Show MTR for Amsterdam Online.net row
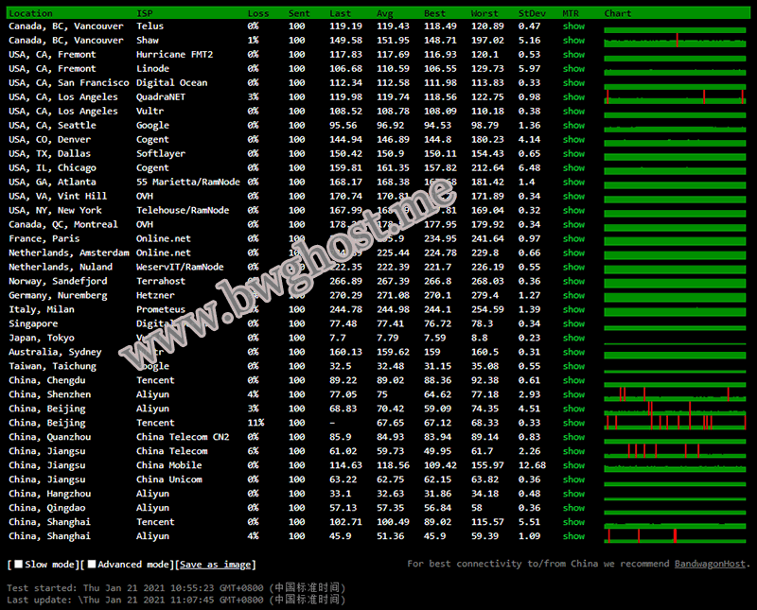The image size is (757, 610). click(573, 253)
